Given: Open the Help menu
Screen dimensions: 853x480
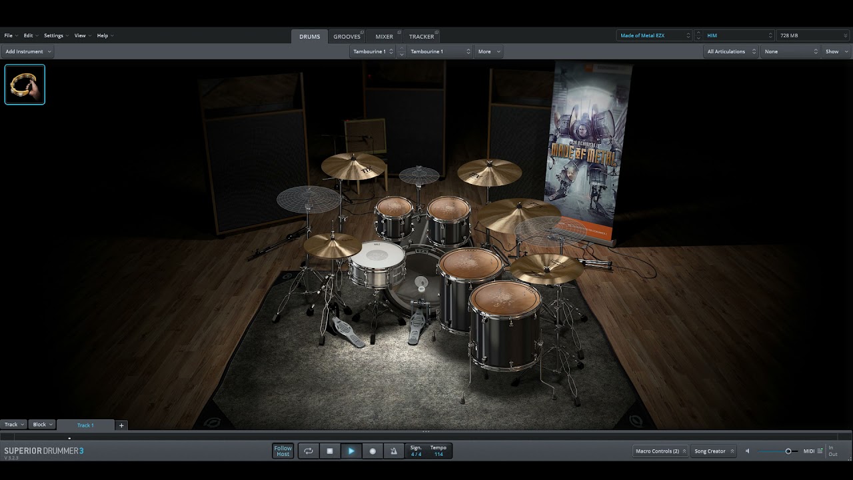Looking at the screenshot, I should click(105, 35).
